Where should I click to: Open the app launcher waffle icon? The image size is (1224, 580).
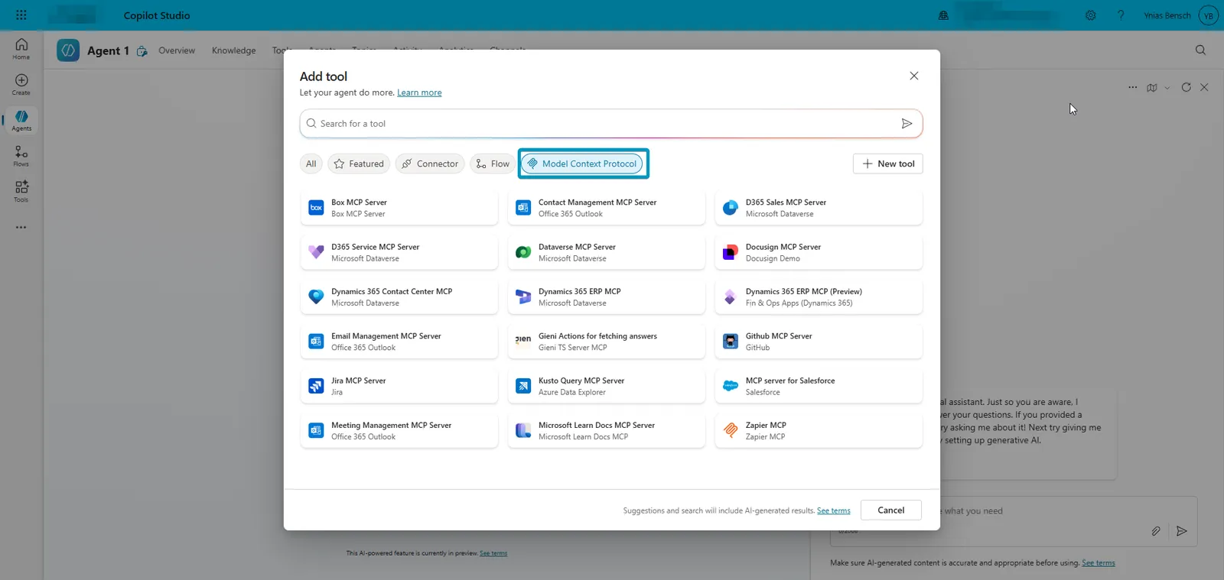(x=21, y=15)
